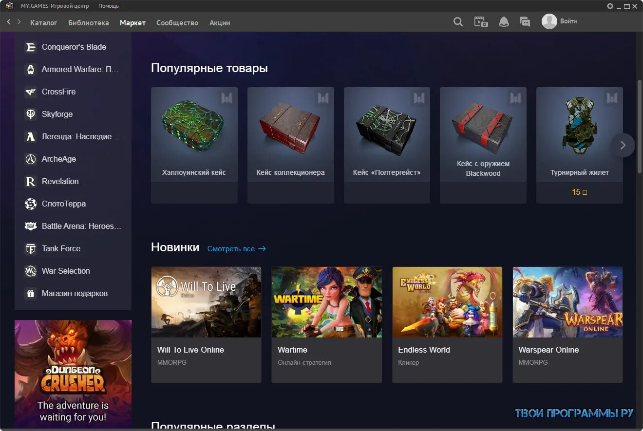Open Кейс с оружием Blackwood item

pos(483,145)
